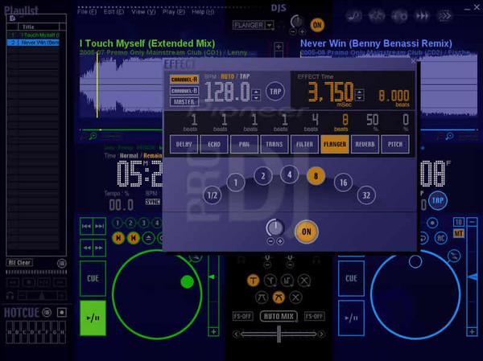Screen dimensions: 483x361
Task: Select CHANNEL-B in the Effect dialog
Action: (x=184, y=91)
